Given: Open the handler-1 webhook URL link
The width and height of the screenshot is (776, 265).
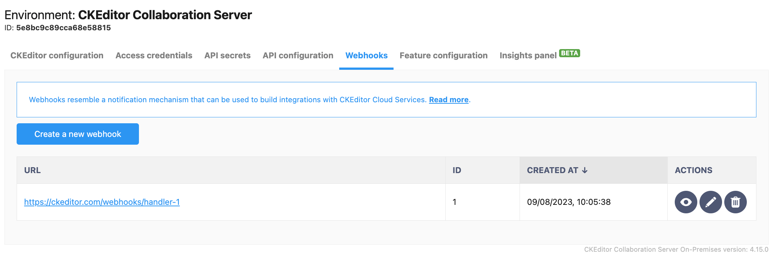Looking at the screenshot, I should [102, 202].
